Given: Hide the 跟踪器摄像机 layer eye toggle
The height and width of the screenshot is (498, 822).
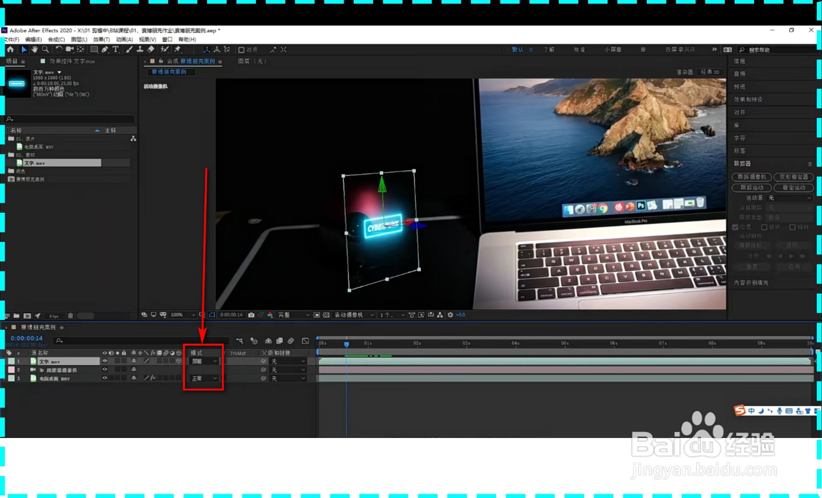Looking at the screenshot, I should pyautogui.click(x=105, y=370).
